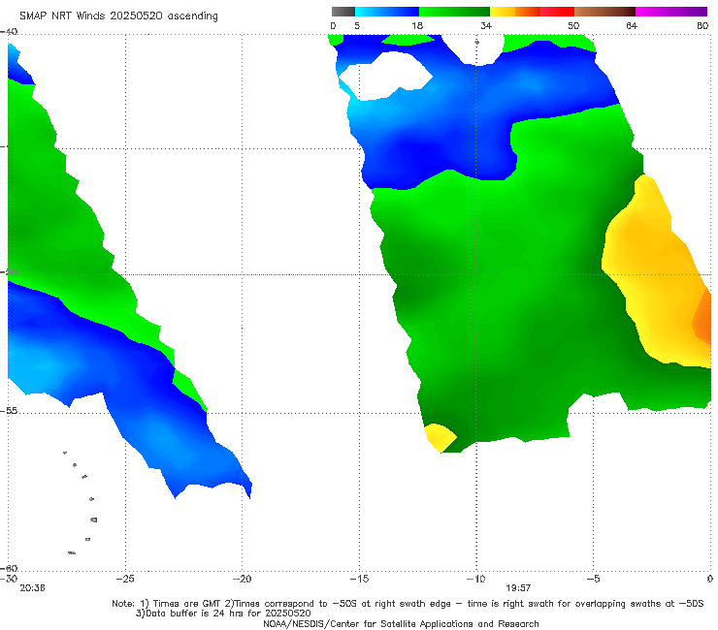The width and height of the screenshot is (718, 630).
Task: Pick the yellow-orange segment of the color bar
Action: [515, 12]
